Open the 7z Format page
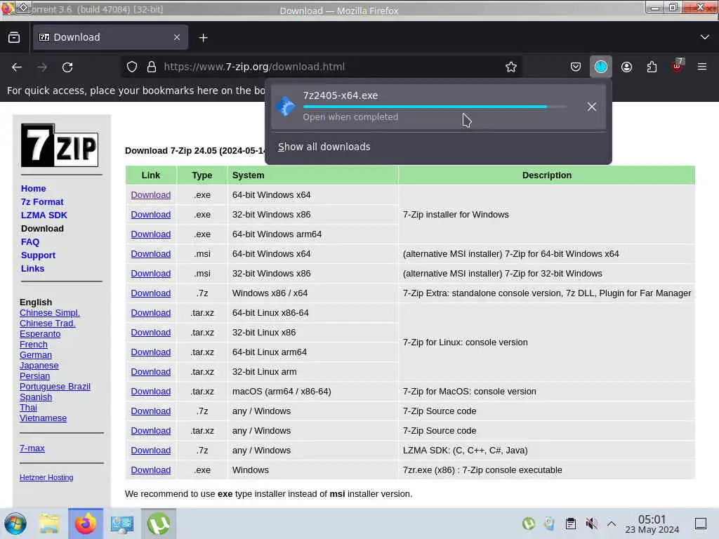719x539 pixels. (42, 201)
